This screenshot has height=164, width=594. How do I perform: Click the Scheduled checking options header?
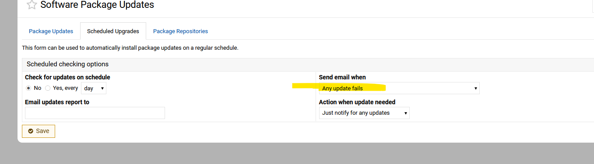click(67, 64)
